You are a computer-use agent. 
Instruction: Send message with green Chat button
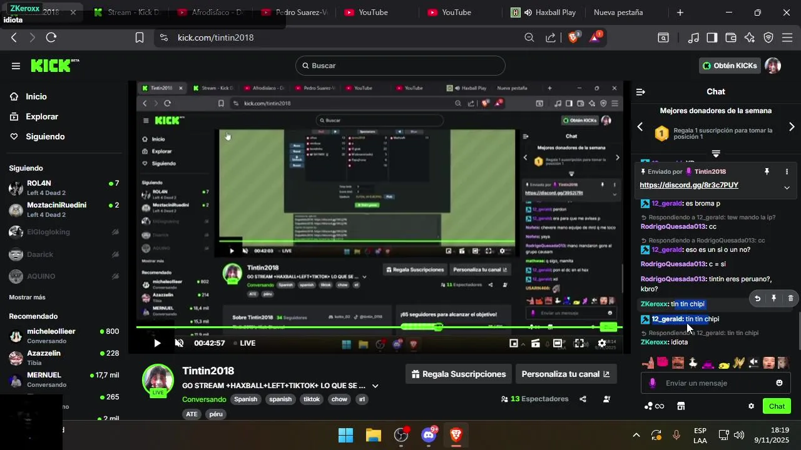coord(777,406)
